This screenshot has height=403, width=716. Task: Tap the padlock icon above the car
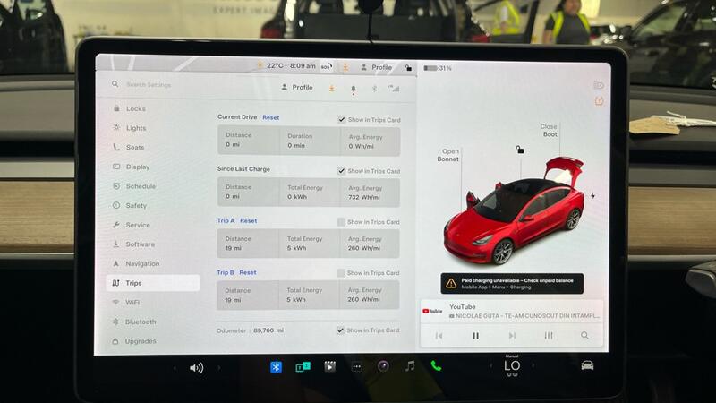520,150
